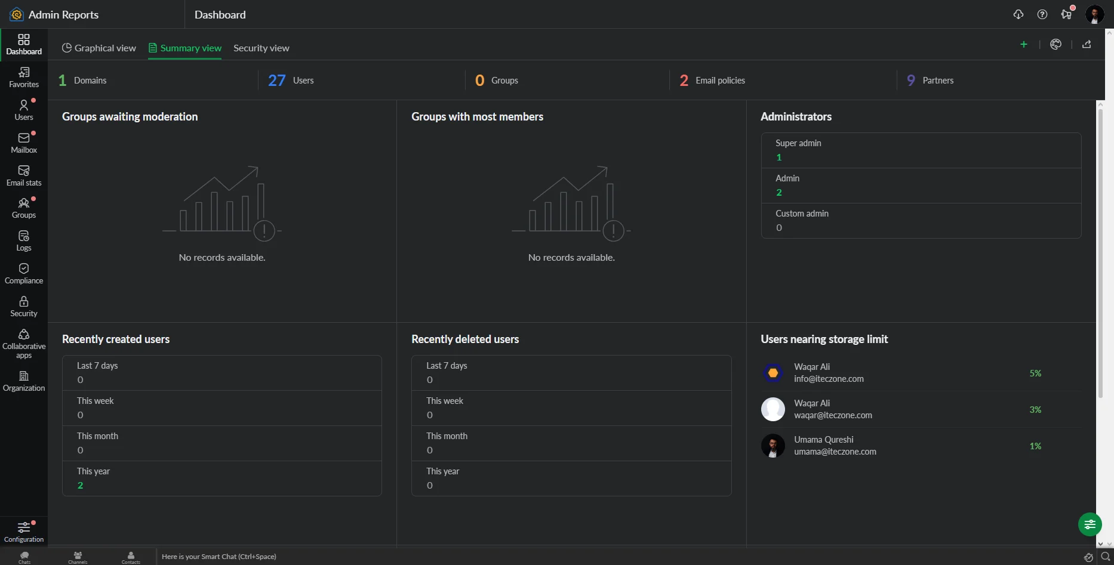Open Favorites in the sidebar
The width and height of the screenshot is (1114, 565).
click(24, 78)
